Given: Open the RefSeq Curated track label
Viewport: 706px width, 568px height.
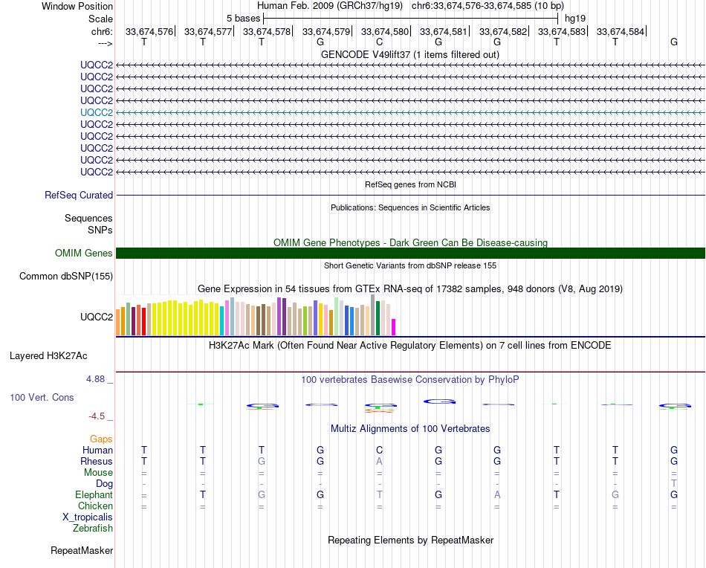Looking at the screenshot, I should (79, 195).
